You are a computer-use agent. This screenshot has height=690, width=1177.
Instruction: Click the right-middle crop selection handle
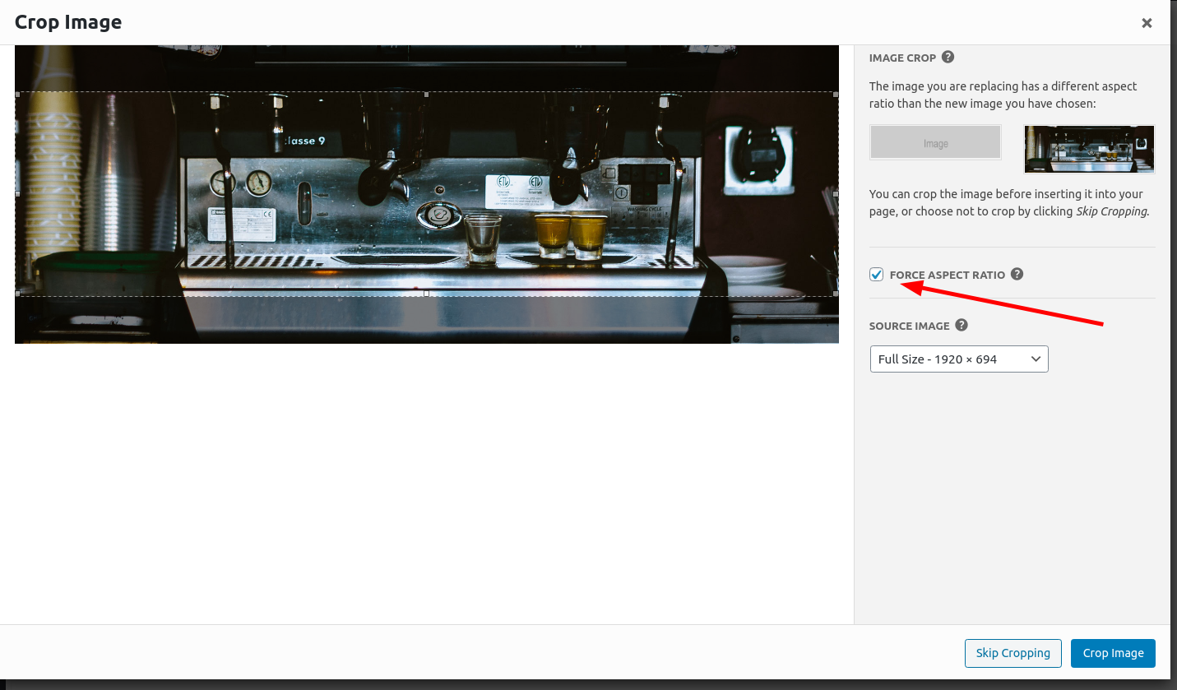tap(836, 193)
